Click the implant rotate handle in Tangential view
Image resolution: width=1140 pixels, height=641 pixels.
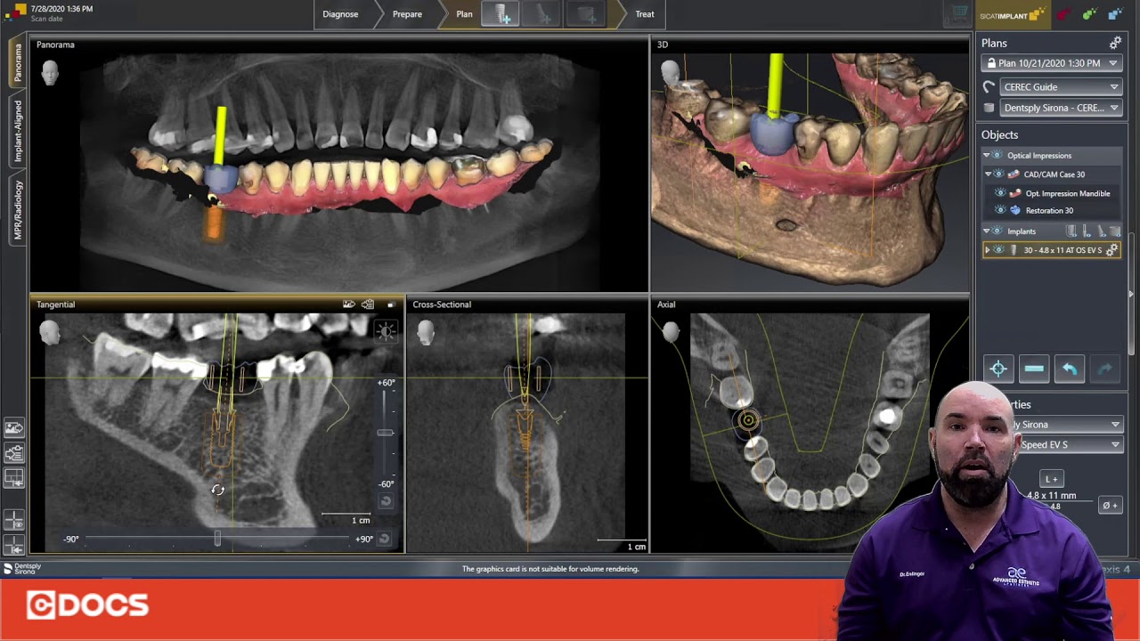[x=217, y=490]
